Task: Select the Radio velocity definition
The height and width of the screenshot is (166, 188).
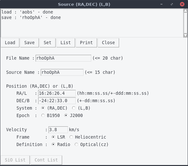Action: click(x=53, y=144)
